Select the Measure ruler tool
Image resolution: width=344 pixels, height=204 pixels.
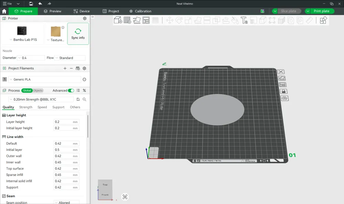pos(309,20)
